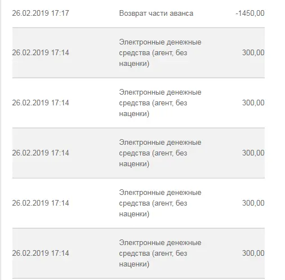Select 300,00 amount in middle gray row

tap(253, 153)
